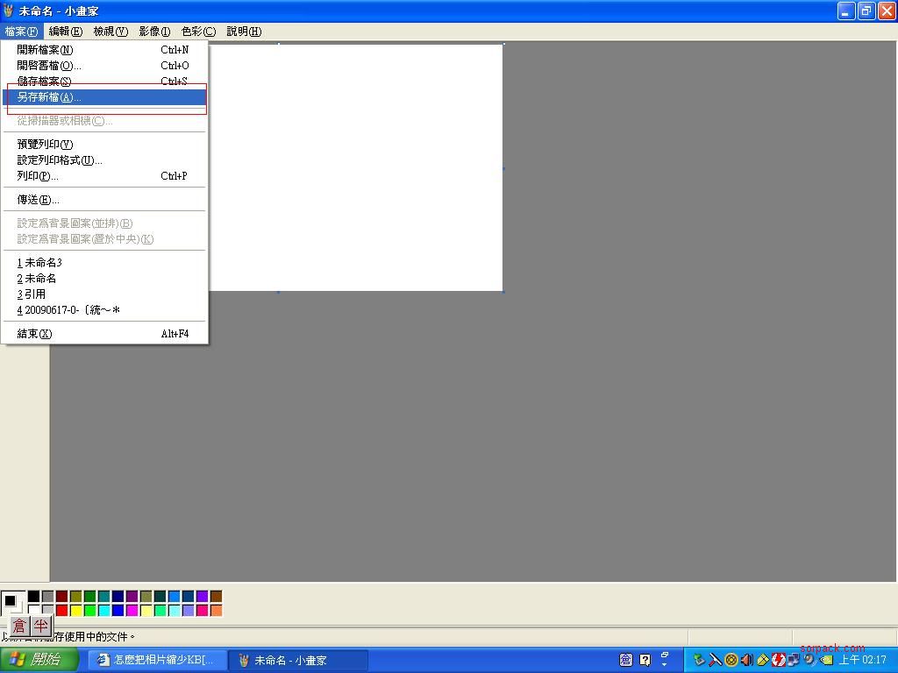Pick the yellow color swatch in palette
Viewport: 898px width, 673px height.
75,610
